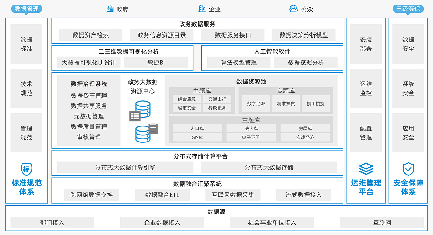Click the database with table icon
The height and width of the screenshot is (235, 433).
140,111
